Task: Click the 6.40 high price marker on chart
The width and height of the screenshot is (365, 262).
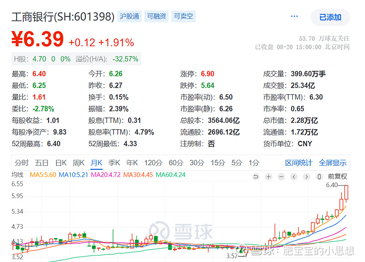Action: 332,185
